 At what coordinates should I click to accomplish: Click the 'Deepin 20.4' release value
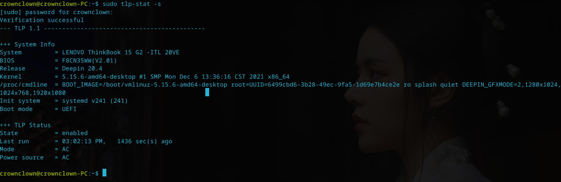[x=82, y=69]
